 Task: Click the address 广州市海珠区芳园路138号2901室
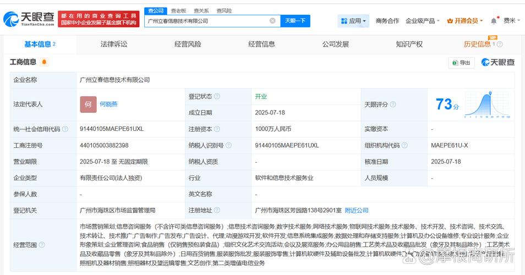coord(298,211)
